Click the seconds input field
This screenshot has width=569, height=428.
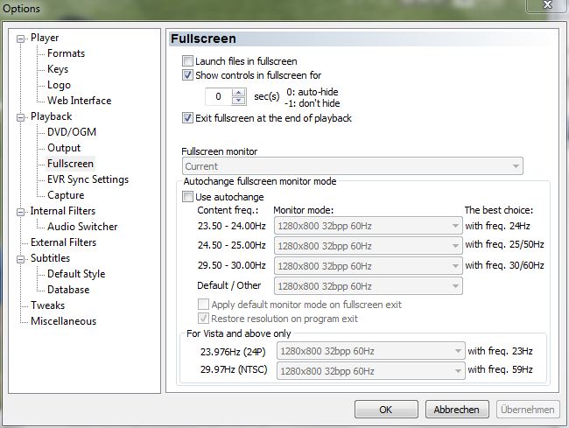(219, 96)
